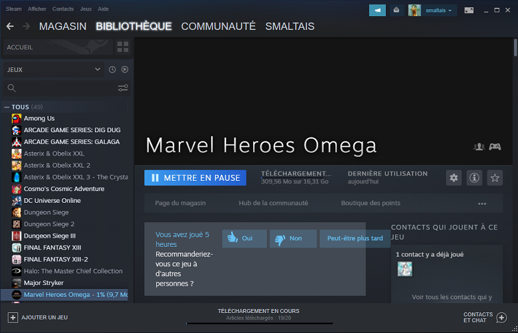Add game to favorites star
Image resolution: width=518 pixels, height=333 pixels.
pos(495,178)
